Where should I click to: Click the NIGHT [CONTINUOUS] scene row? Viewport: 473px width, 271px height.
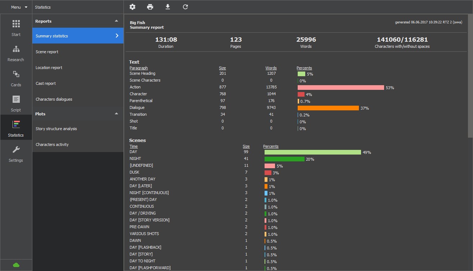point(149,193)
